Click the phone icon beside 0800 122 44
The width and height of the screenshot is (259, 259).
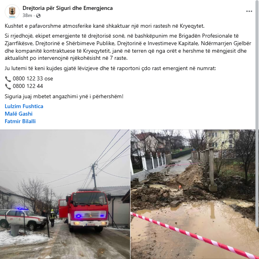8,86
